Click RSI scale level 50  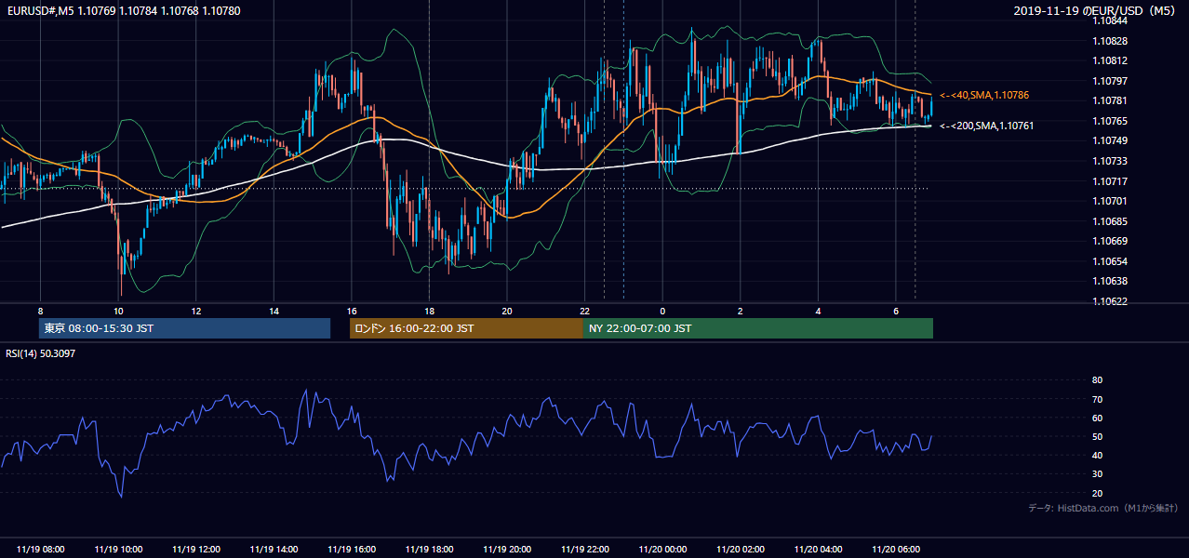(x=1098, y=436)
